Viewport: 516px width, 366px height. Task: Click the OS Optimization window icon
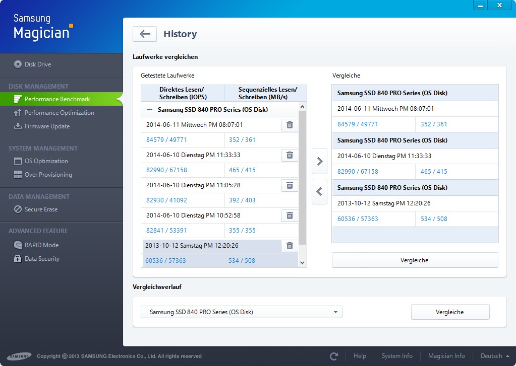click(18, 161)
